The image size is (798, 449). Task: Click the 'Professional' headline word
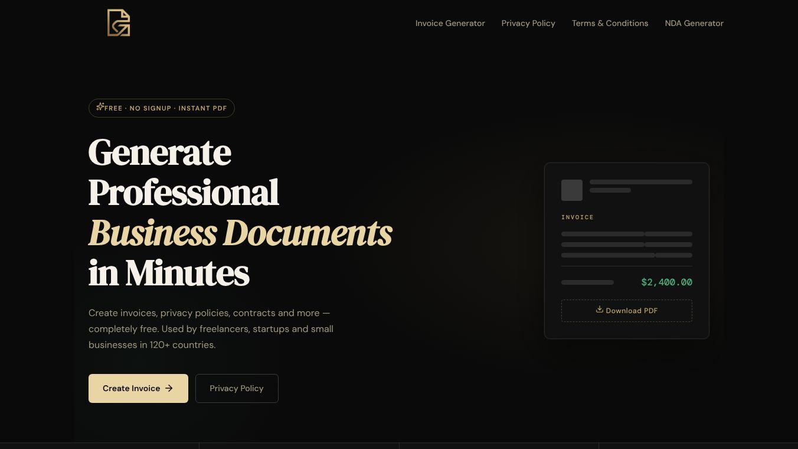pos(184,193)
